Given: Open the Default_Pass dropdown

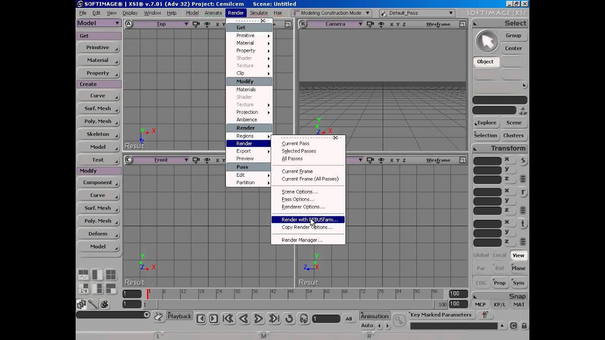Looking at the screenshot, I should pos(417,13).
